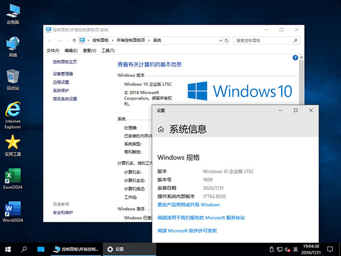Open 远程设置 link
This screenshot has height=256, width=341.
tap(61, 82)
